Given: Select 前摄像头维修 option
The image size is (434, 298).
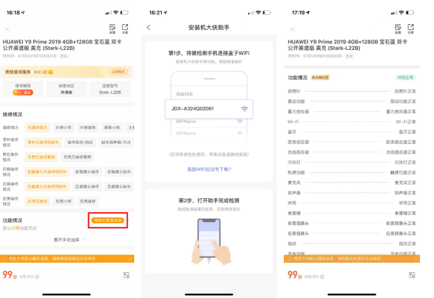Looking at the screenshot, I should tap(87, 172).
